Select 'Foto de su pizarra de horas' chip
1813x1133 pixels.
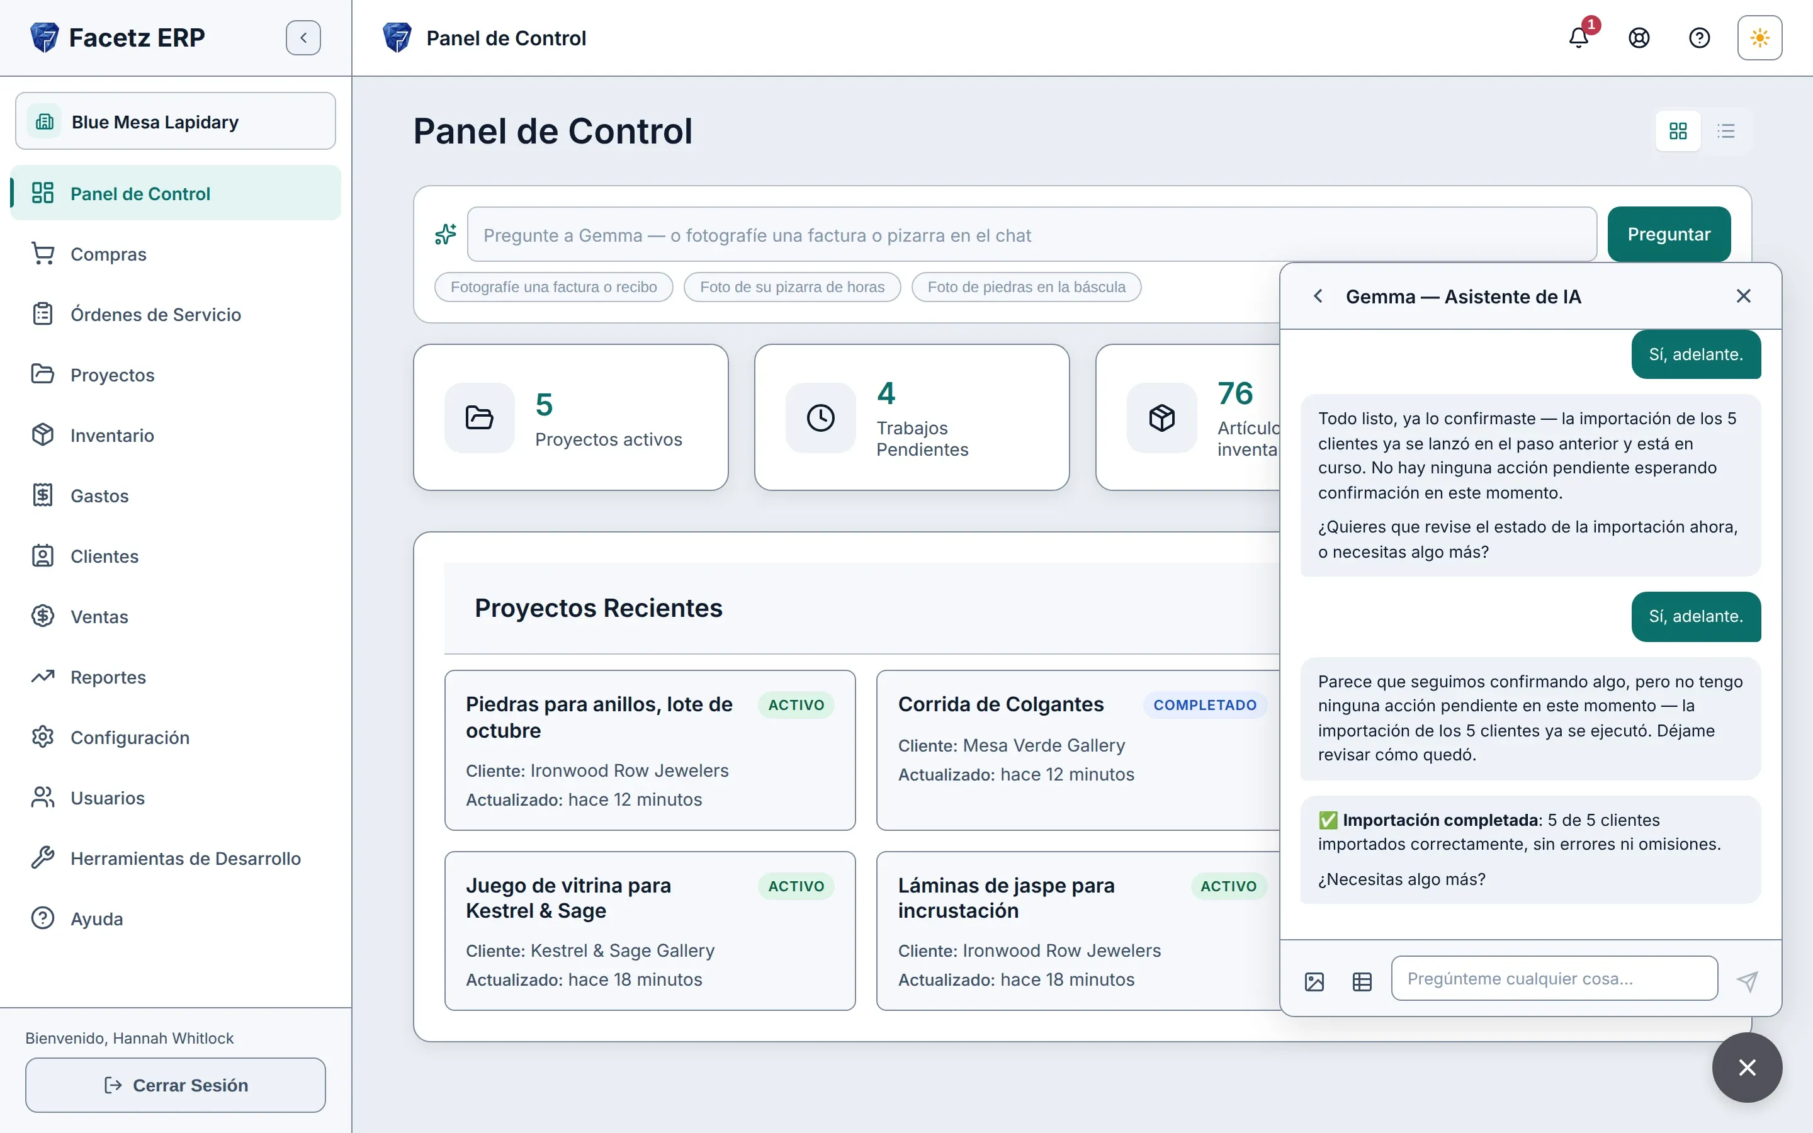tap(792, 287)
